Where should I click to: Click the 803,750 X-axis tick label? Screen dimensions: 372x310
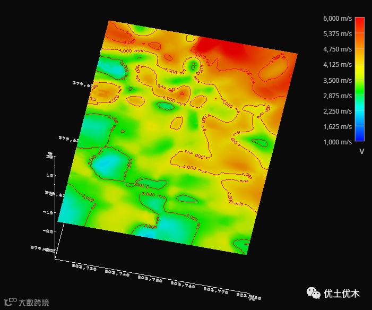pos(150,279)
